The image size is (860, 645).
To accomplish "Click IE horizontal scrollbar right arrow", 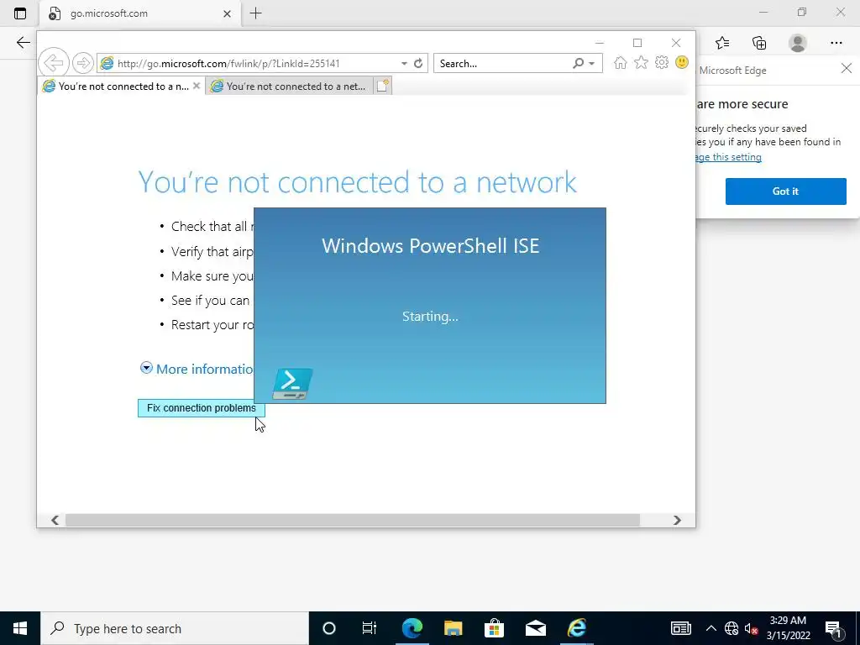I will (x=677, y=520).
